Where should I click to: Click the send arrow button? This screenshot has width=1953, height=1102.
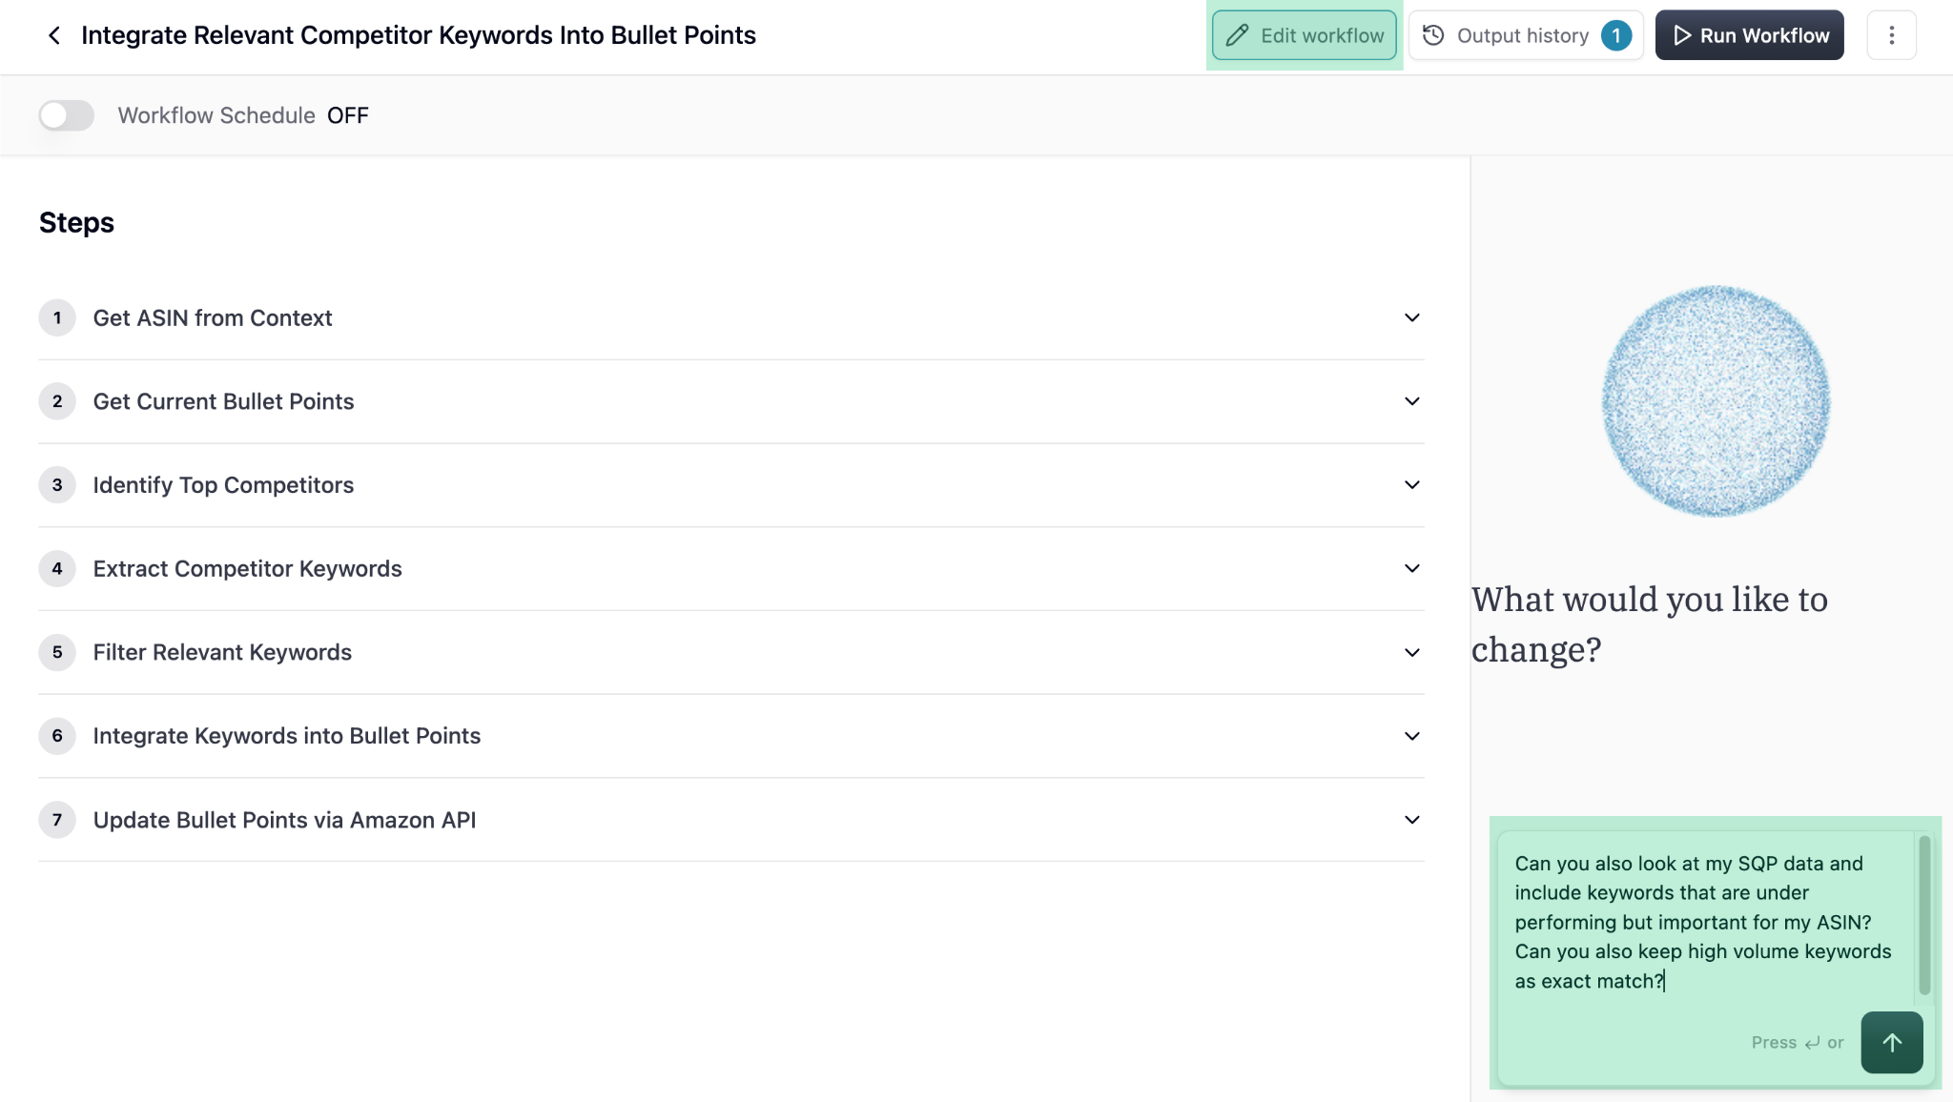tap(1891, 1042)
